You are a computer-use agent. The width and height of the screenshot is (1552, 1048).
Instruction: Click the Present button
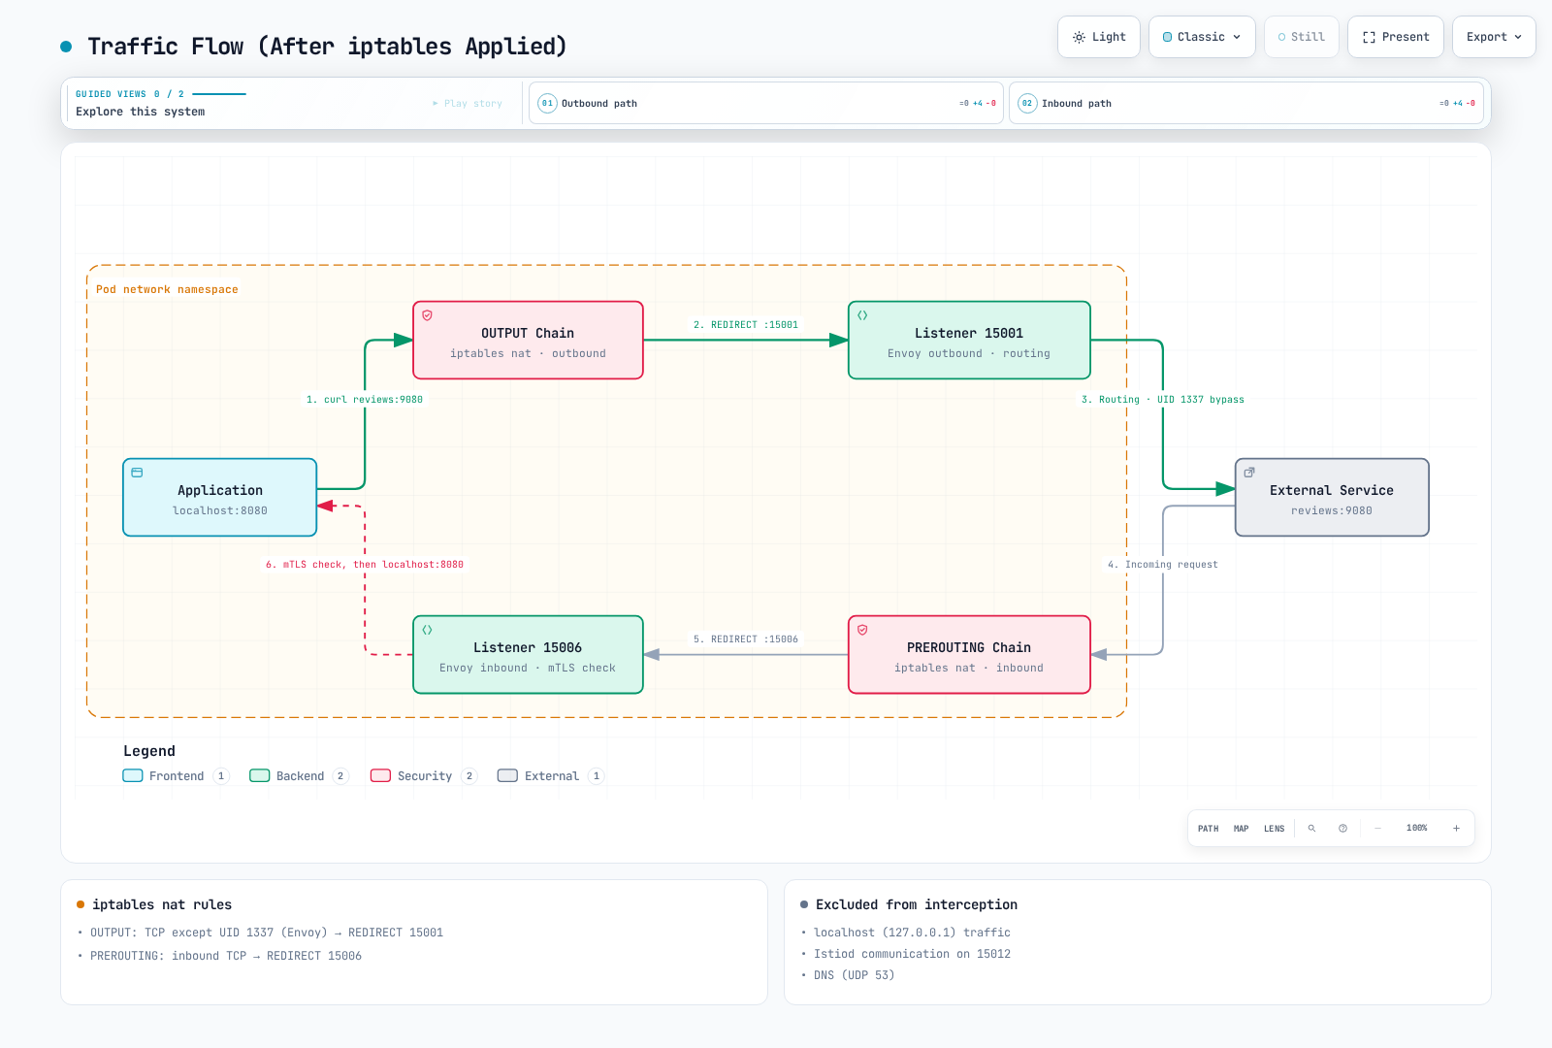click(1395, 37)
